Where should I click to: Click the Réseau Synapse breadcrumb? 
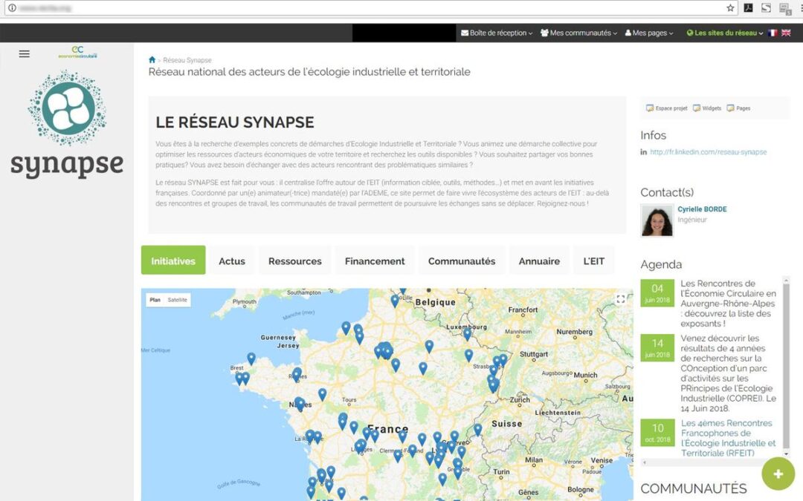tap(187, 60)
